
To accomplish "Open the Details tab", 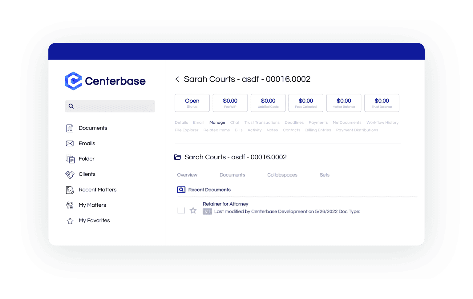I will [181, 122].
